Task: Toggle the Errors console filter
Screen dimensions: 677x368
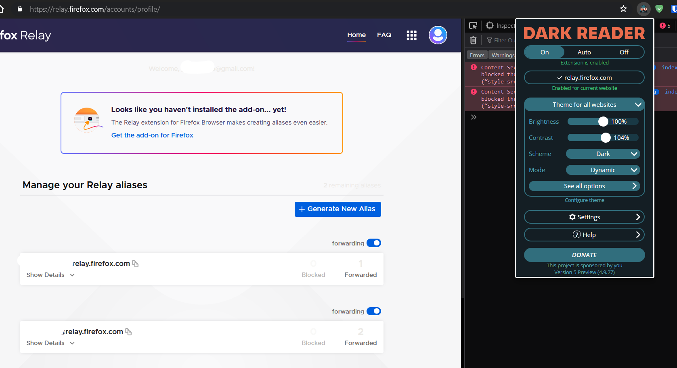Action: (x=477, y=55)
